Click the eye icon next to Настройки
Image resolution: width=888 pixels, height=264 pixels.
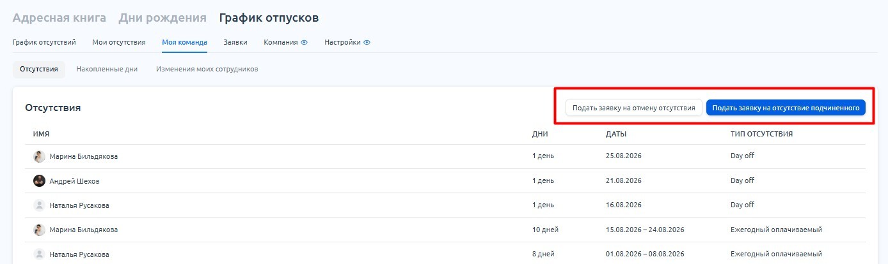(367, 43)
